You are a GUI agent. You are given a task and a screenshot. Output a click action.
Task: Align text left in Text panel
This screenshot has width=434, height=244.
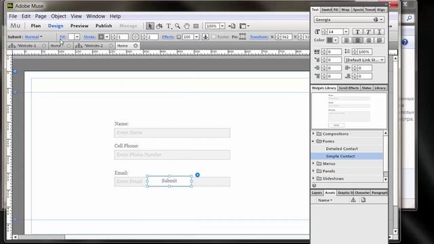347,41
